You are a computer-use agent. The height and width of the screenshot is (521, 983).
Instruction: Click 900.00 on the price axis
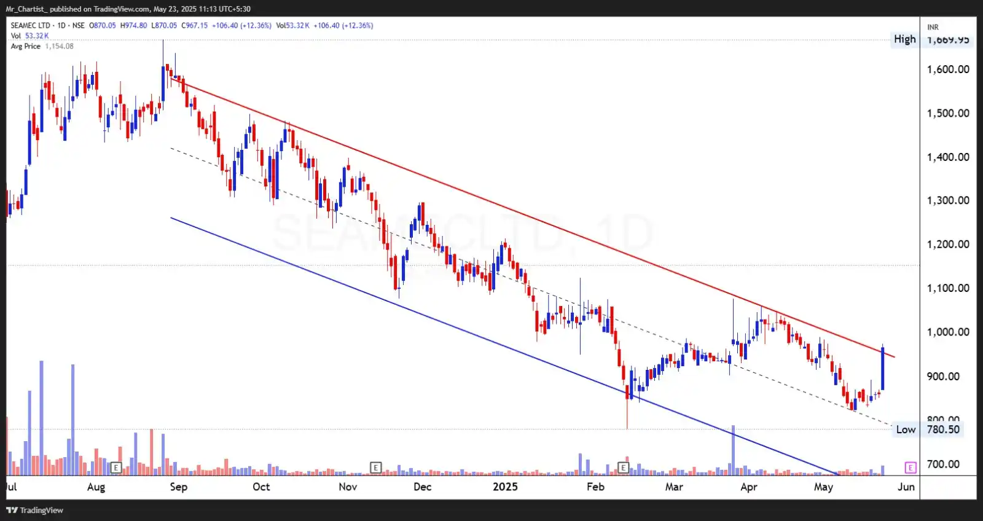pos(943,377)
